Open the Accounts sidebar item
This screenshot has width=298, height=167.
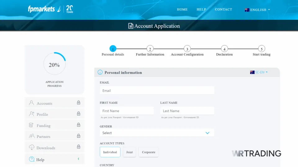coord(55,103)
